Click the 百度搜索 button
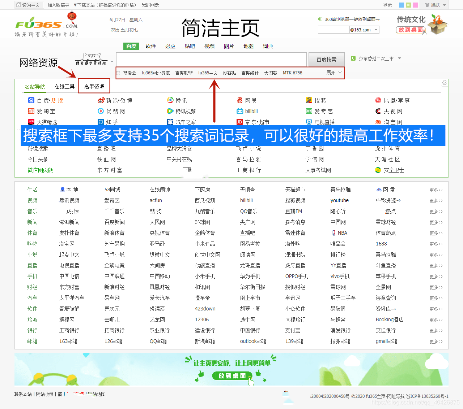Screen dimensions: 463x409 point(326,60)
